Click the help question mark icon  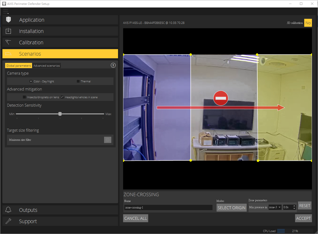(113, 65)
